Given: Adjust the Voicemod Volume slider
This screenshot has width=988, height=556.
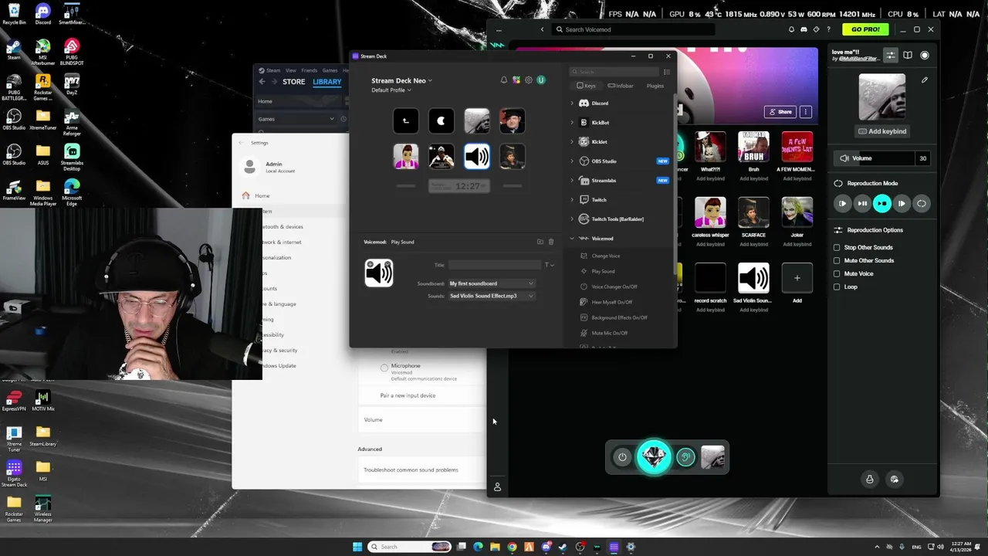Looking at the screenshot, I should (x=882, y=158).
